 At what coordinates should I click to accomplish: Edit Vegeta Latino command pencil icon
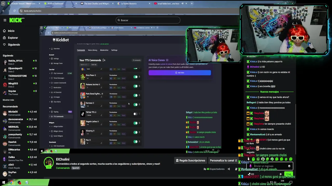click(101, 125)
